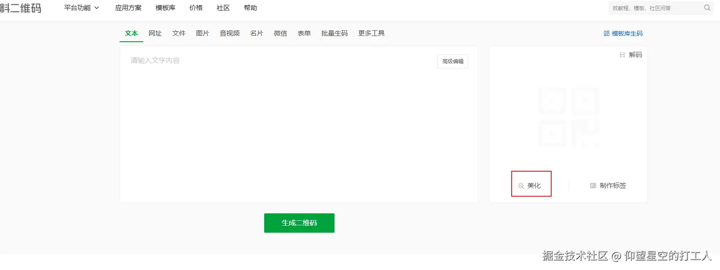This screenshot has height=270, width=720.
Task: Switch to the 音视频 tab
Action: pos(230,33)
